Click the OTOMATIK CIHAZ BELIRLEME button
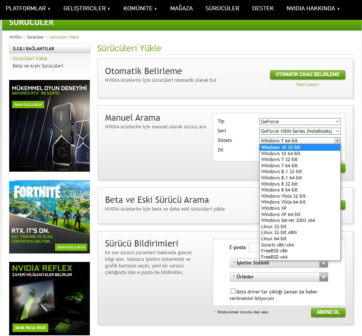This screenshot has width=362, height=336. tap(307, 74)
